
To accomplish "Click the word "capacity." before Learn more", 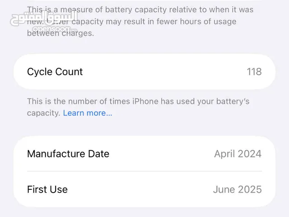I will click(x=43, y=113).
